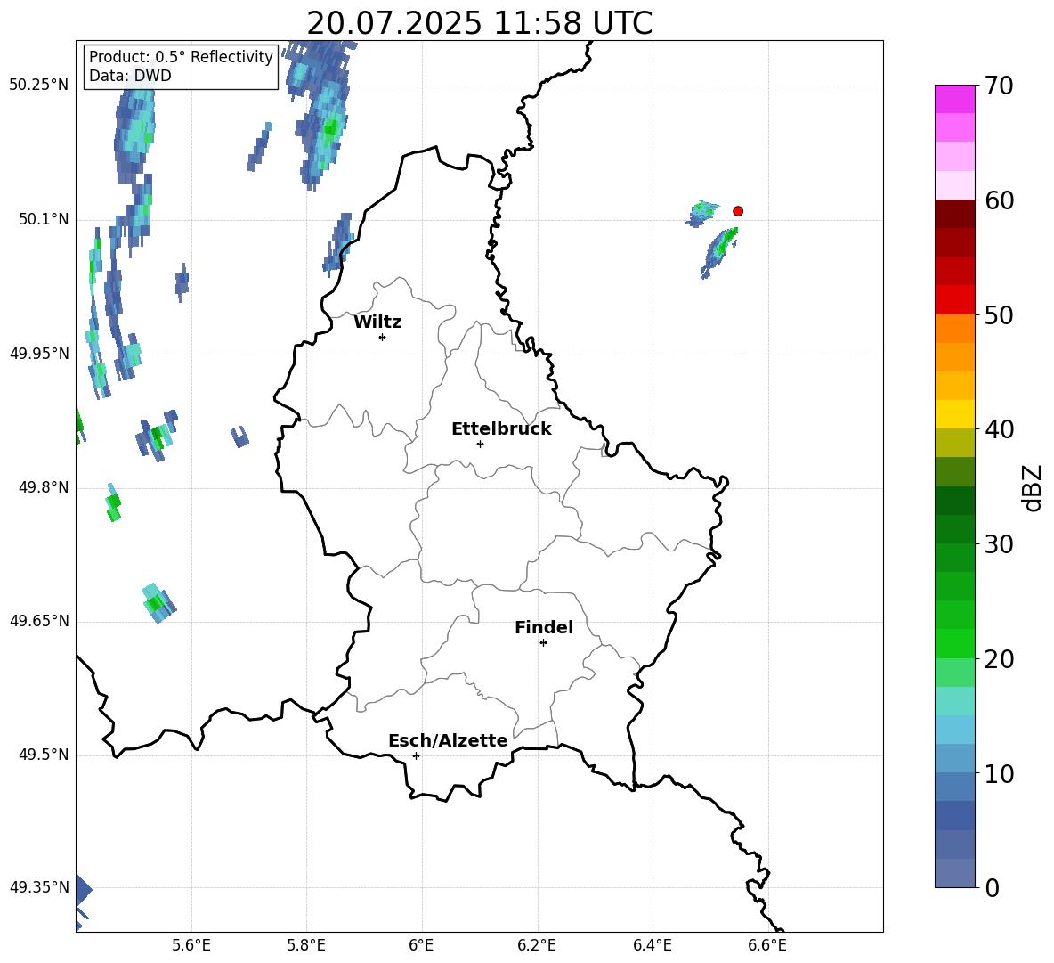Click the yellow 40 dBZ colorbar segment
This screenshot has height=963, width=1054.
(954, 414)
